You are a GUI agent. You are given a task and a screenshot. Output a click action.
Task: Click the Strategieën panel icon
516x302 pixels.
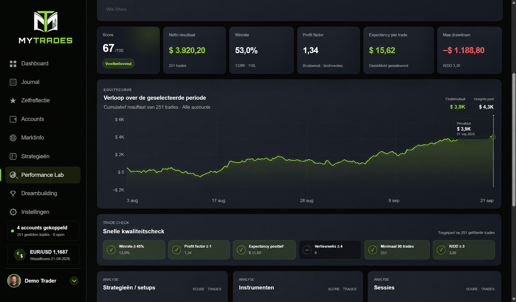[x=13, y=156]
